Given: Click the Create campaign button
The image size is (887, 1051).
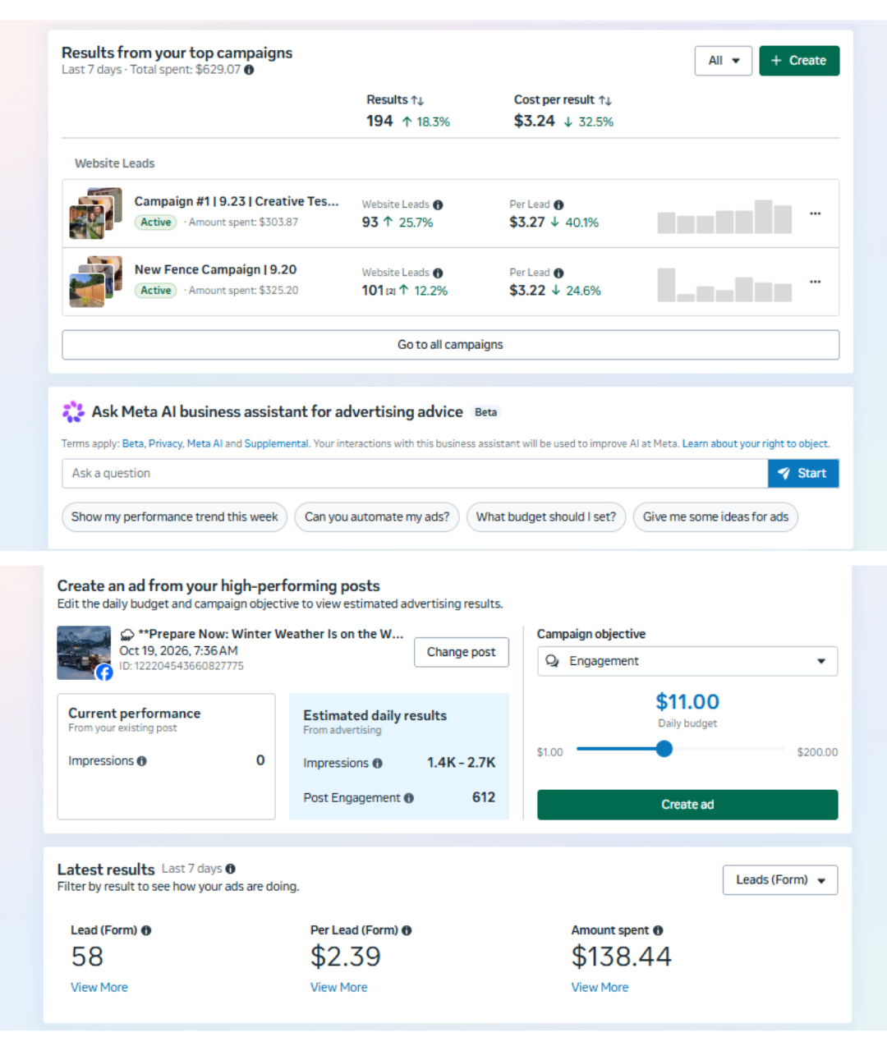Looking at the screenshot, I should coord(799,61).
